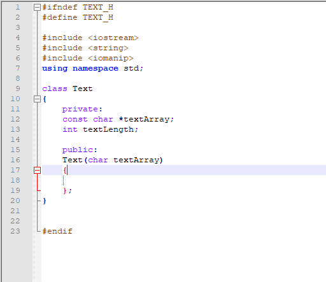Select line number 12 in margin
The height and width of the screenshot is (282, 326).
pos(15,119)
